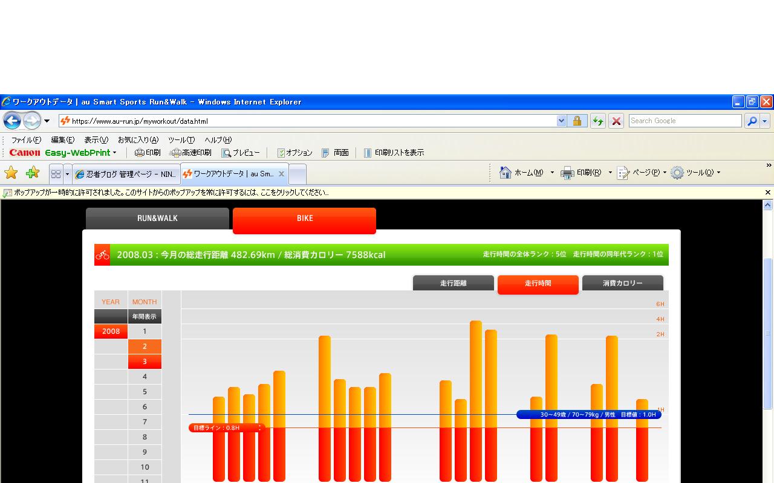The image size is (774, 483).
Task: Show the 走行時間 time graph
Action: tap(538, 284)
